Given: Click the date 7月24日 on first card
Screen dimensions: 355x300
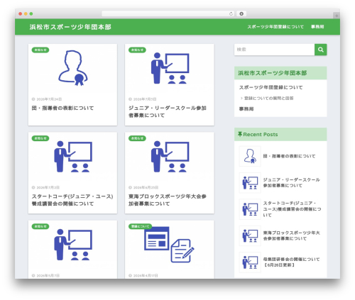Looking at the screenshot, I should [x=49, y=99].
